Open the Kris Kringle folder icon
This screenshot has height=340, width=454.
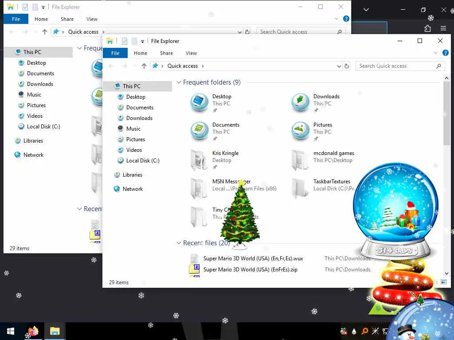point(199,159)
